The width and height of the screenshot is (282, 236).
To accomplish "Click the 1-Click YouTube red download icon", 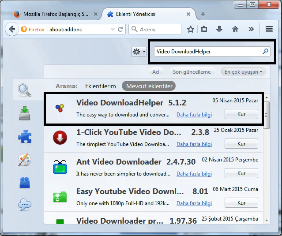I will pos(60,138).
